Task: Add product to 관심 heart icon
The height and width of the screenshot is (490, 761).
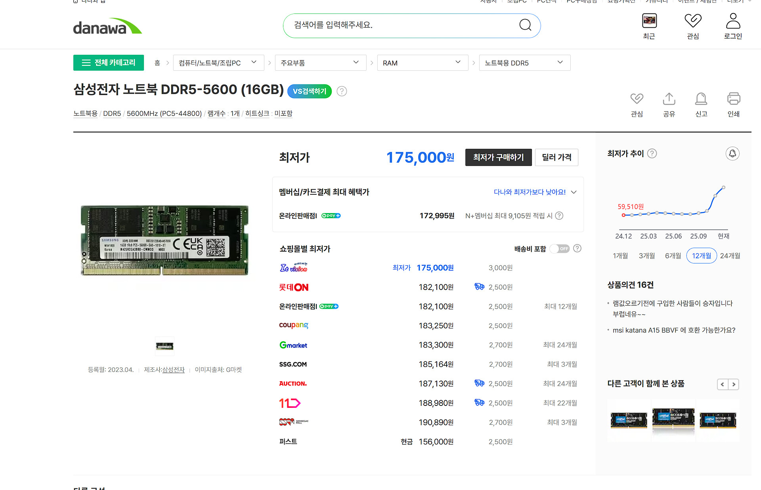Action: pyautogui.click(x=637, y=99)
